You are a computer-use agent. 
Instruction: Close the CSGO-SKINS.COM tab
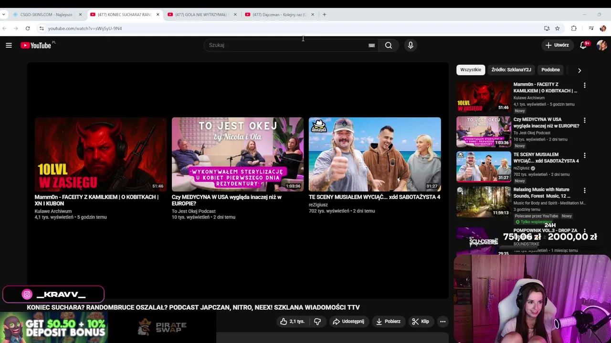[x=80, y=14]
